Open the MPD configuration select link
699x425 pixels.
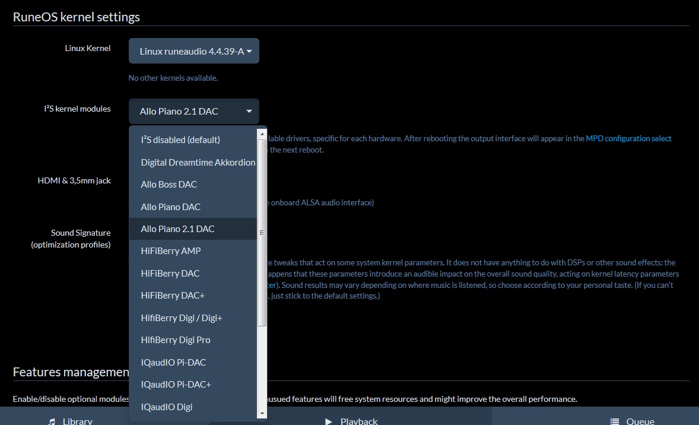[x=628, y=138]
